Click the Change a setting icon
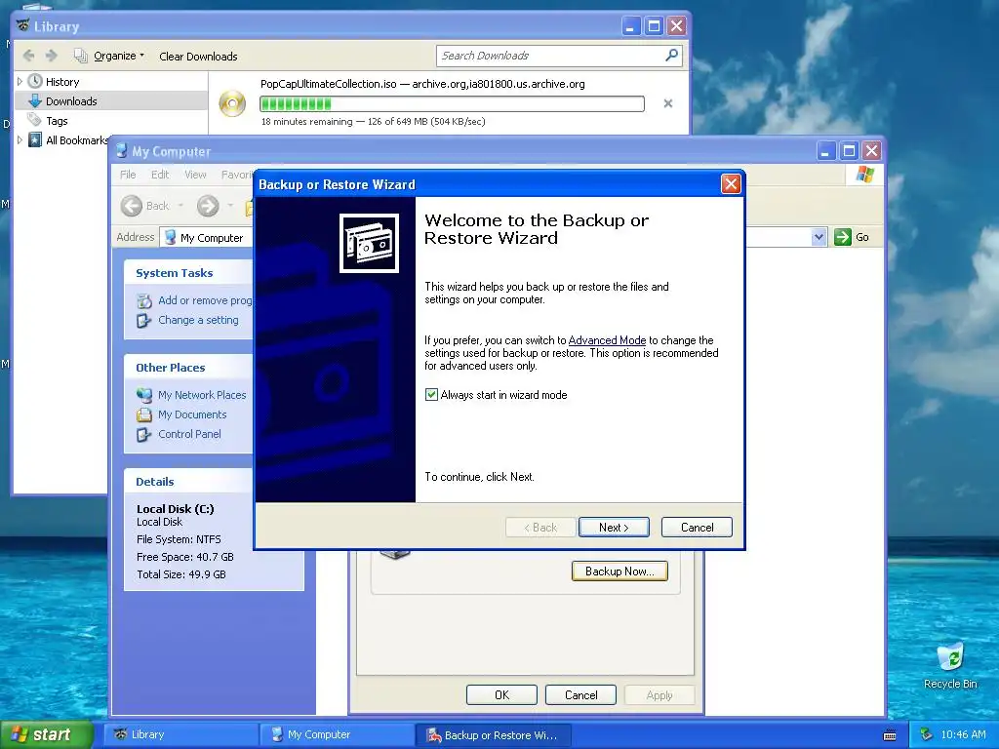The image size is (999, 749). click(144, 320)
